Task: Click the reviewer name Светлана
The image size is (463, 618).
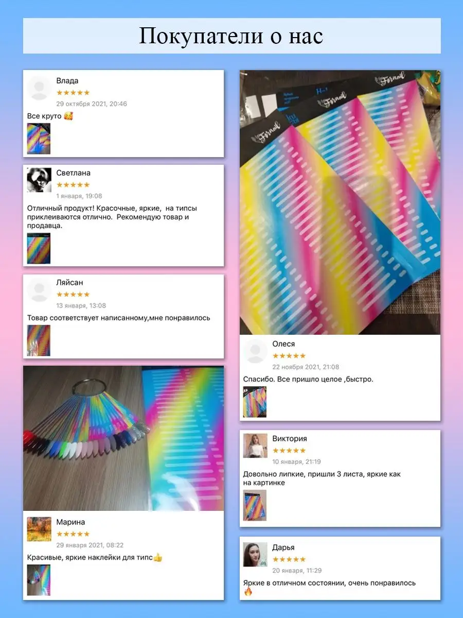Action: point(74,173)
